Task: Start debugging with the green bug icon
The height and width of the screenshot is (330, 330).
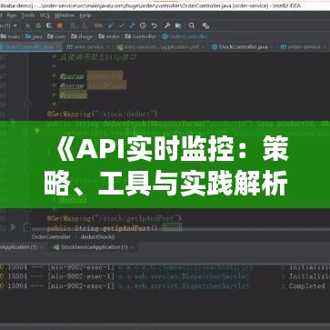Action: tap(38, 25)
